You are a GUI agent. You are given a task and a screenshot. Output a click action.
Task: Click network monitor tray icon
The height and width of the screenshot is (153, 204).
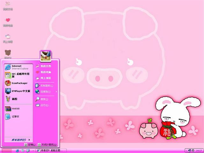[190, 150]
